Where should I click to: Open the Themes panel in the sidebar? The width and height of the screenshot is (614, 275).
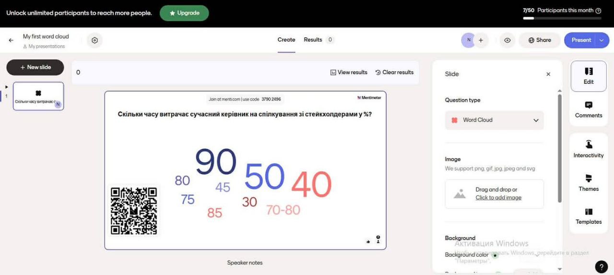(x=588, y=183)
